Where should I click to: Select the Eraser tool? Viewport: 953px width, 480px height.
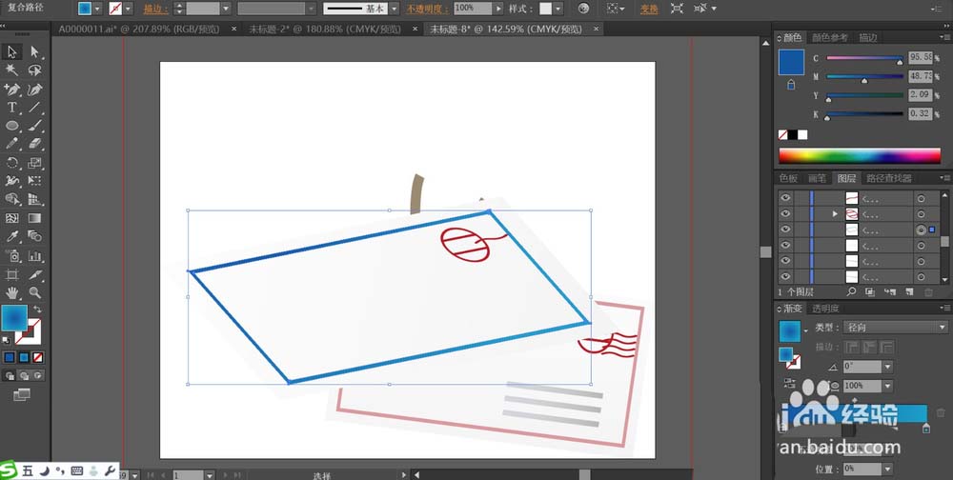(34, 144)
